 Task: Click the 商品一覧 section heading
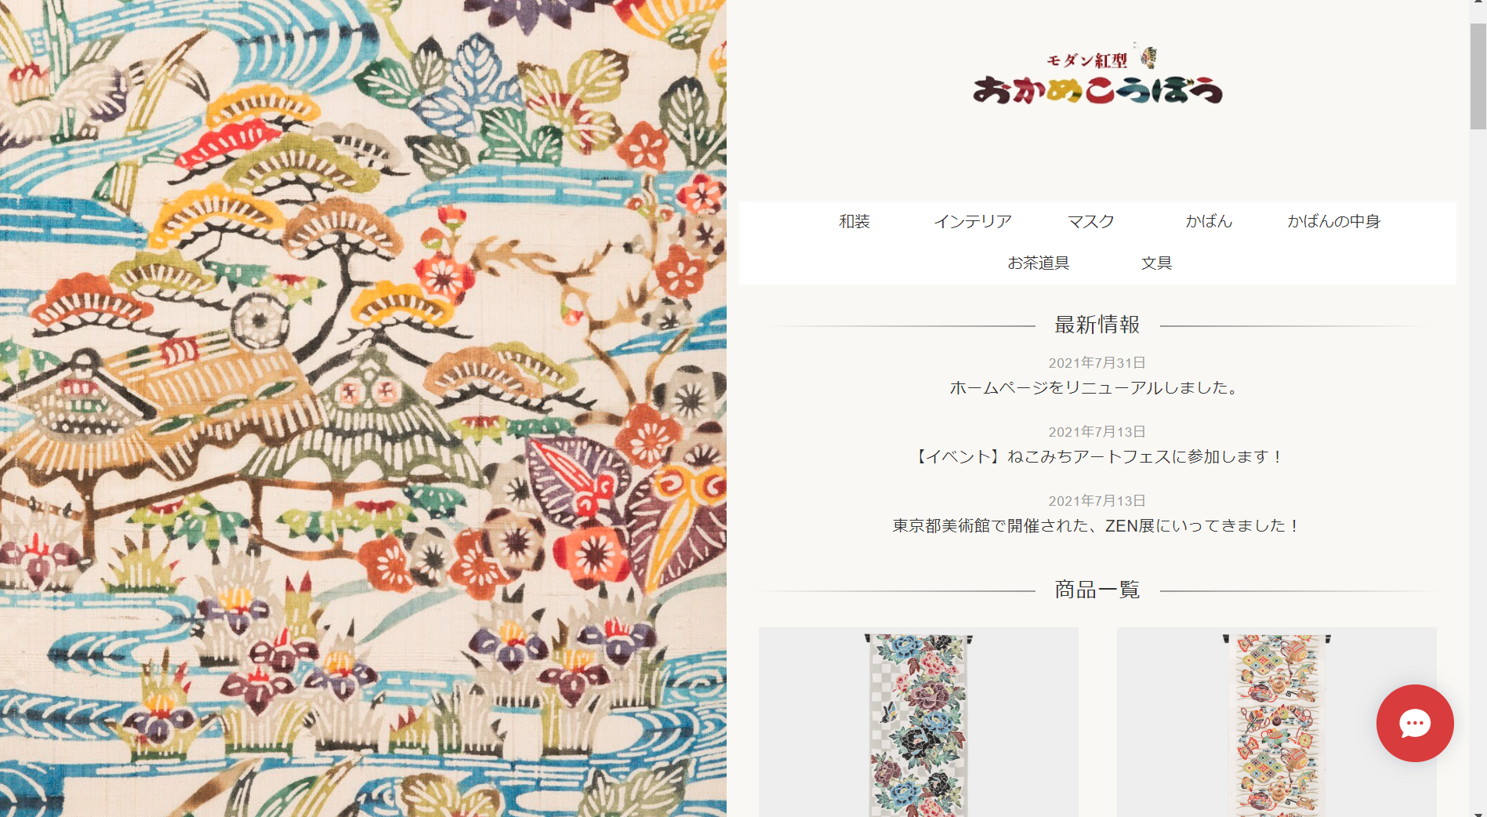click(x=1097, y=590)
